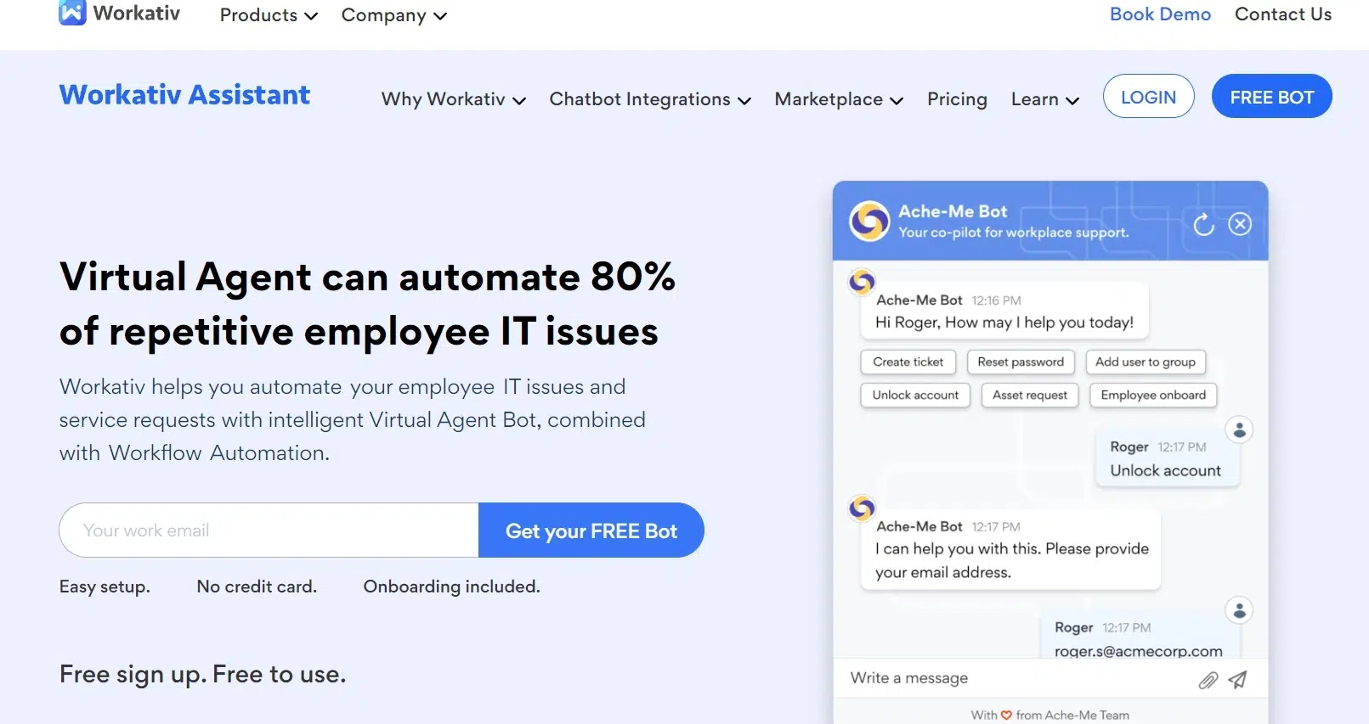
Task: Open the Why Workativ dropdown menu
Action: pos(454,99)
